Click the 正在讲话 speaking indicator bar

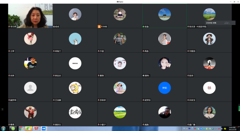pyautogui.click(x=220, y=23)
